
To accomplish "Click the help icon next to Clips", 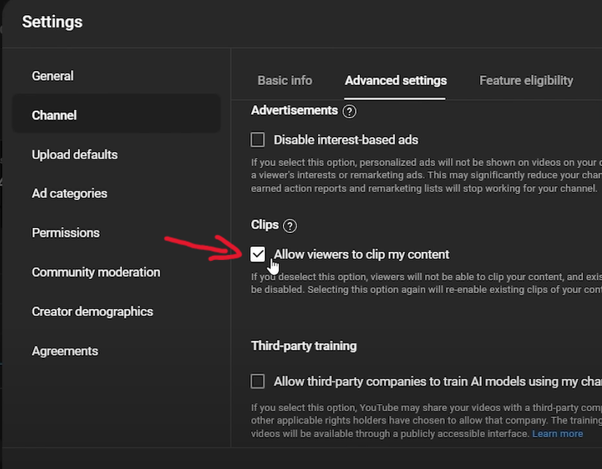I will coord(290,225).
